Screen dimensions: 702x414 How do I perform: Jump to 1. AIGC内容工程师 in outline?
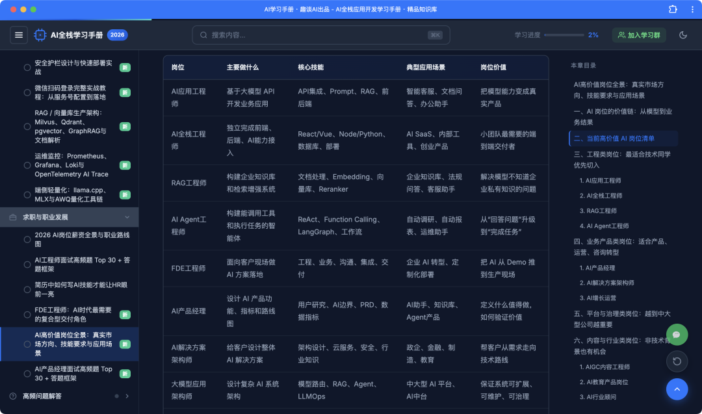tap(604, 367)
